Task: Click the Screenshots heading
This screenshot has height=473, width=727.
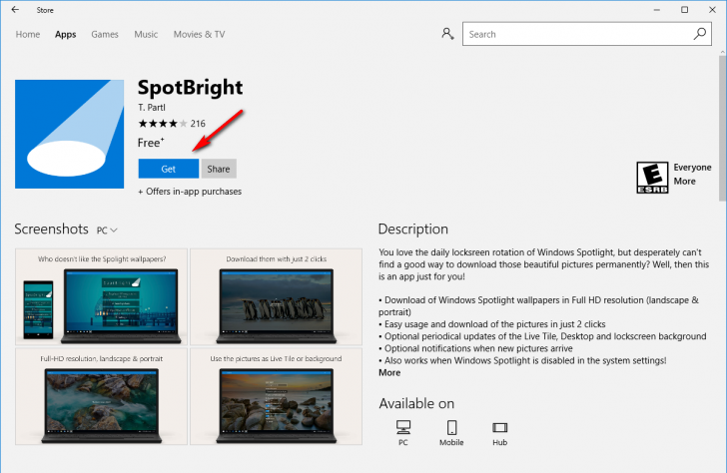Action: pyautogui.click(x=52, y=229)
